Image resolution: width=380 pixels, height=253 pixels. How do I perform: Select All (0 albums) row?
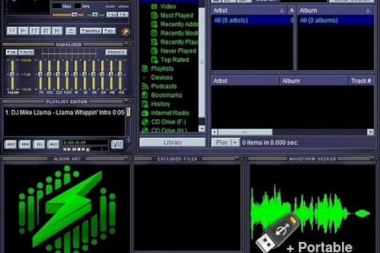(336, 20)
